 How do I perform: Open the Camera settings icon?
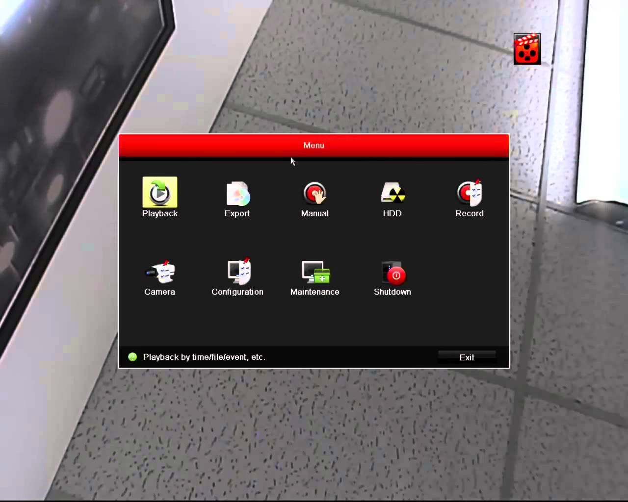click(160, 272)
